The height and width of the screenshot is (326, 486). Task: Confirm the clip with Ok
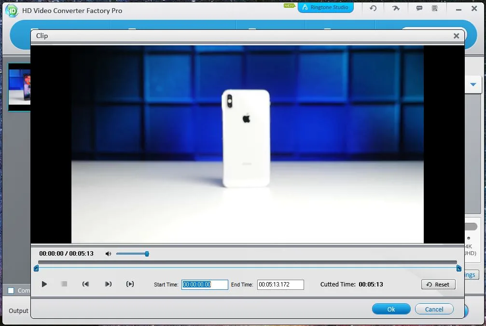(391, 309)
